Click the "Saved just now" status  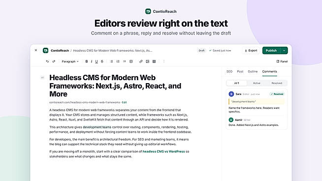tap(220, 51)
